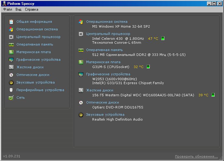Screen dimensions: 224x161
Task: Click the motherboard icon in the sidebar
Action: pos(11,52)
